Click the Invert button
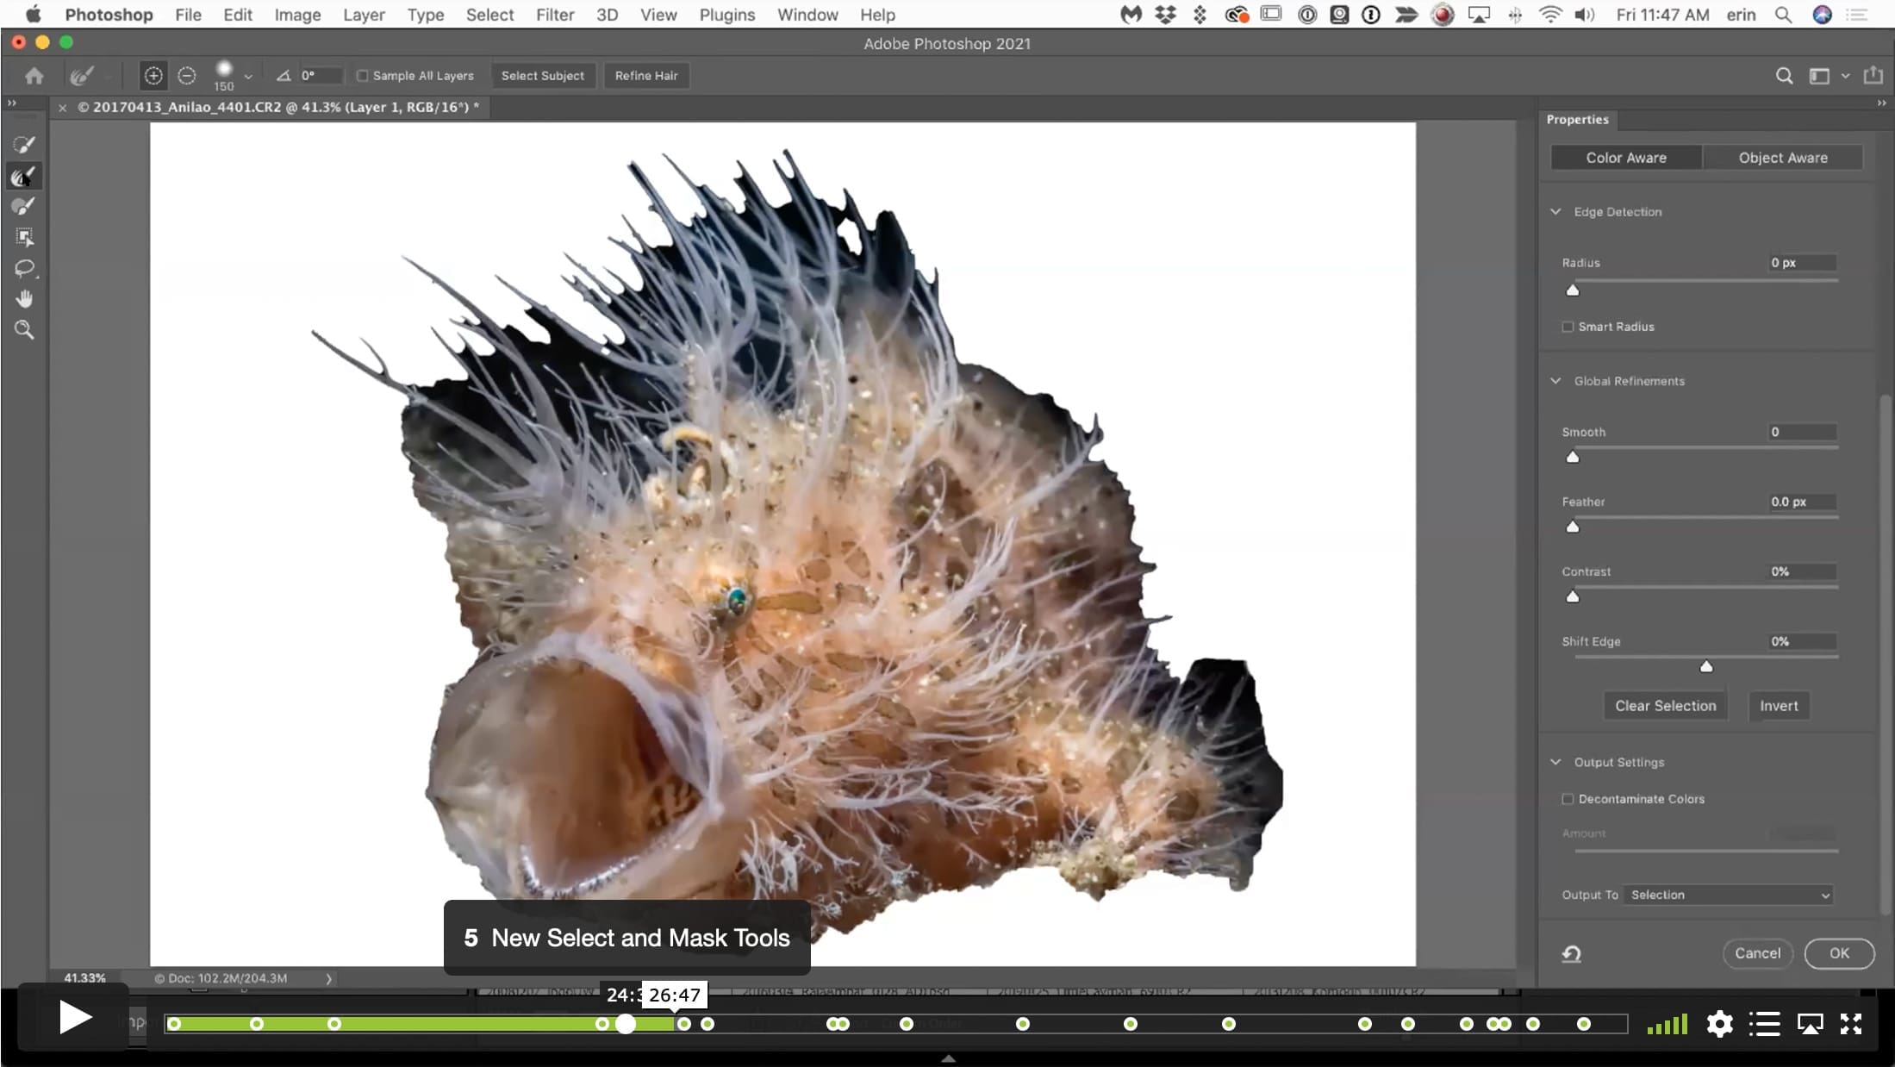Screen dimensions: 1895x1067 [x=1779, y=705]
